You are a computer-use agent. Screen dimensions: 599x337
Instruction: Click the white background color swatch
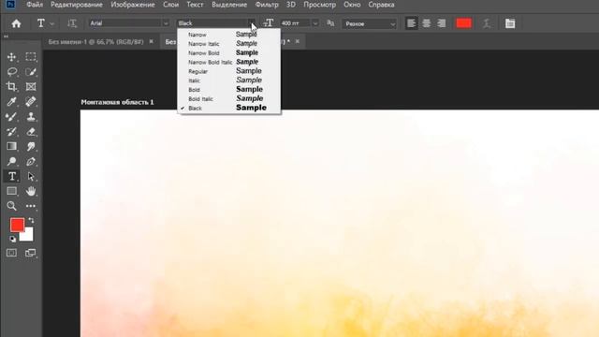click(27, 236)
